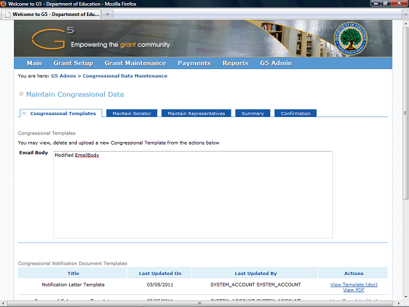The image size is (409, 307).
Task: Switch to the Summary tab
Action: (253, 113)
